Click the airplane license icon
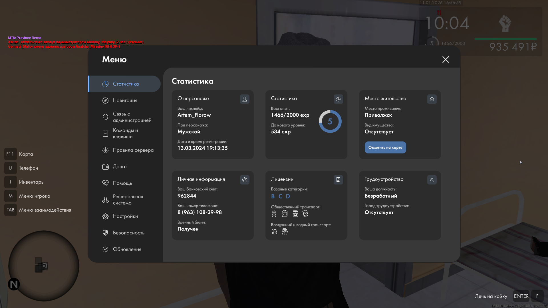The height and width of the screenshot is (308, 548). click(x=274, y=232)
